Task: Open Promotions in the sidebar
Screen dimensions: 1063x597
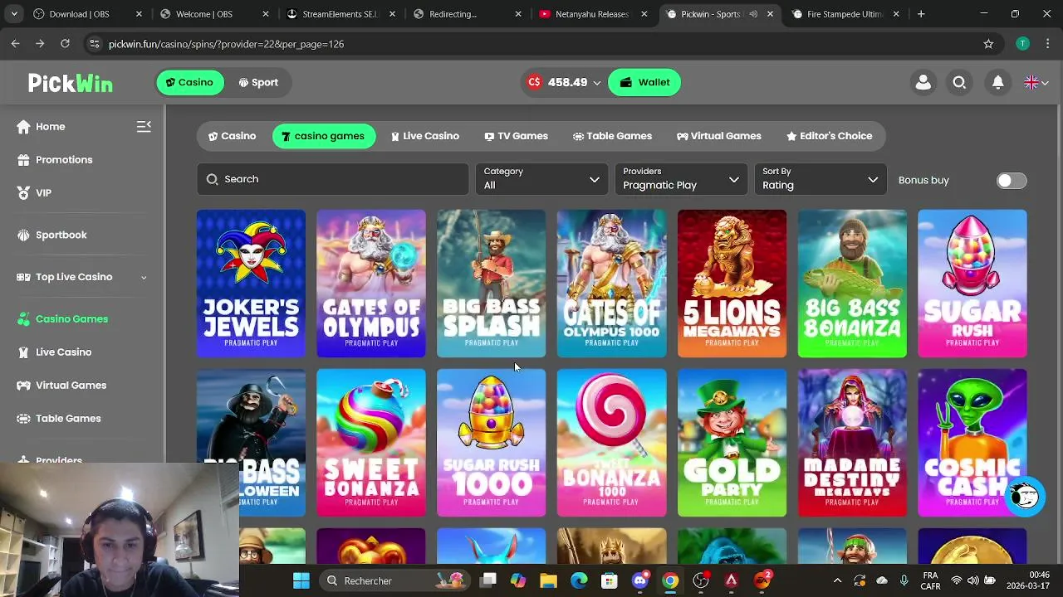Action: click(x=54, y=160)
